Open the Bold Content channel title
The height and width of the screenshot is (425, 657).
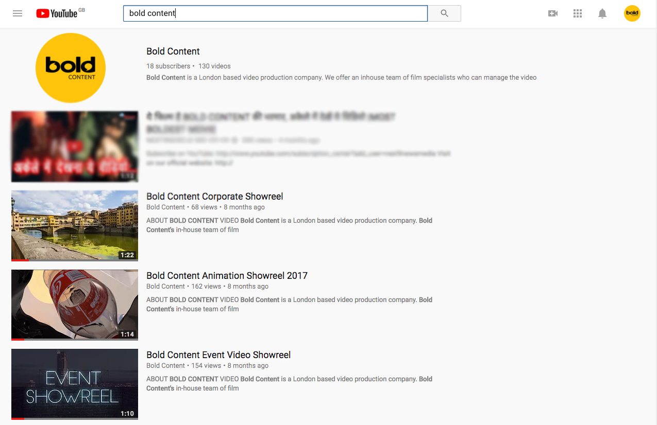(x=173, y=51)
